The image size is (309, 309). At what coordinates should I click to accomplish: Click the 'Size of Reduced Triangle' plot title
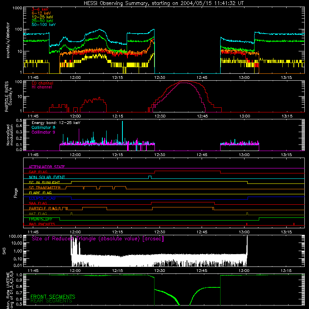pos(98,239)
